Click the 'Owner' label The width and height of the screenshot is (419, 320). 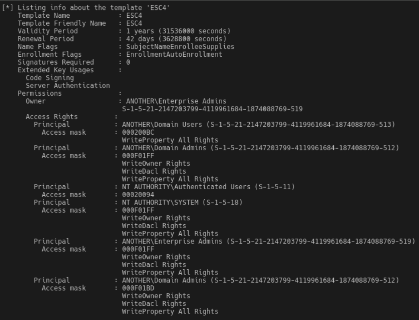pyautogui.click(x=35, y=101)
